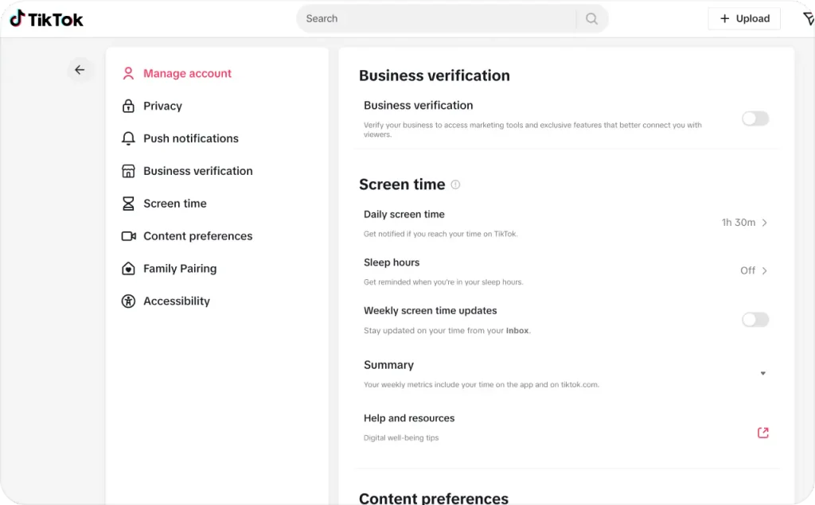The image size is (815, 505).
Task: Click the Business verification section heading
Action: click(x=435, y=76)
